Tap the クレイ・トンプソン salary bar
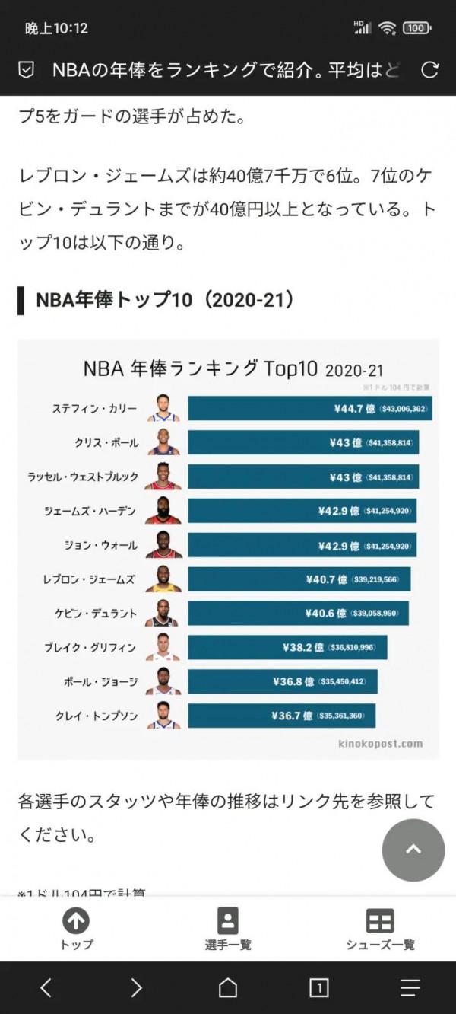The width and height of the screenshot is (456, 1014). click(281, 716)
